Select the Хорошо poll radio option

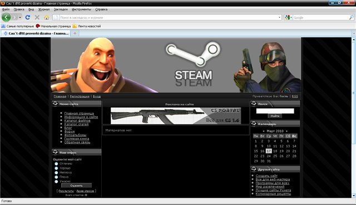pyautogui.click(x=56, y=168)
